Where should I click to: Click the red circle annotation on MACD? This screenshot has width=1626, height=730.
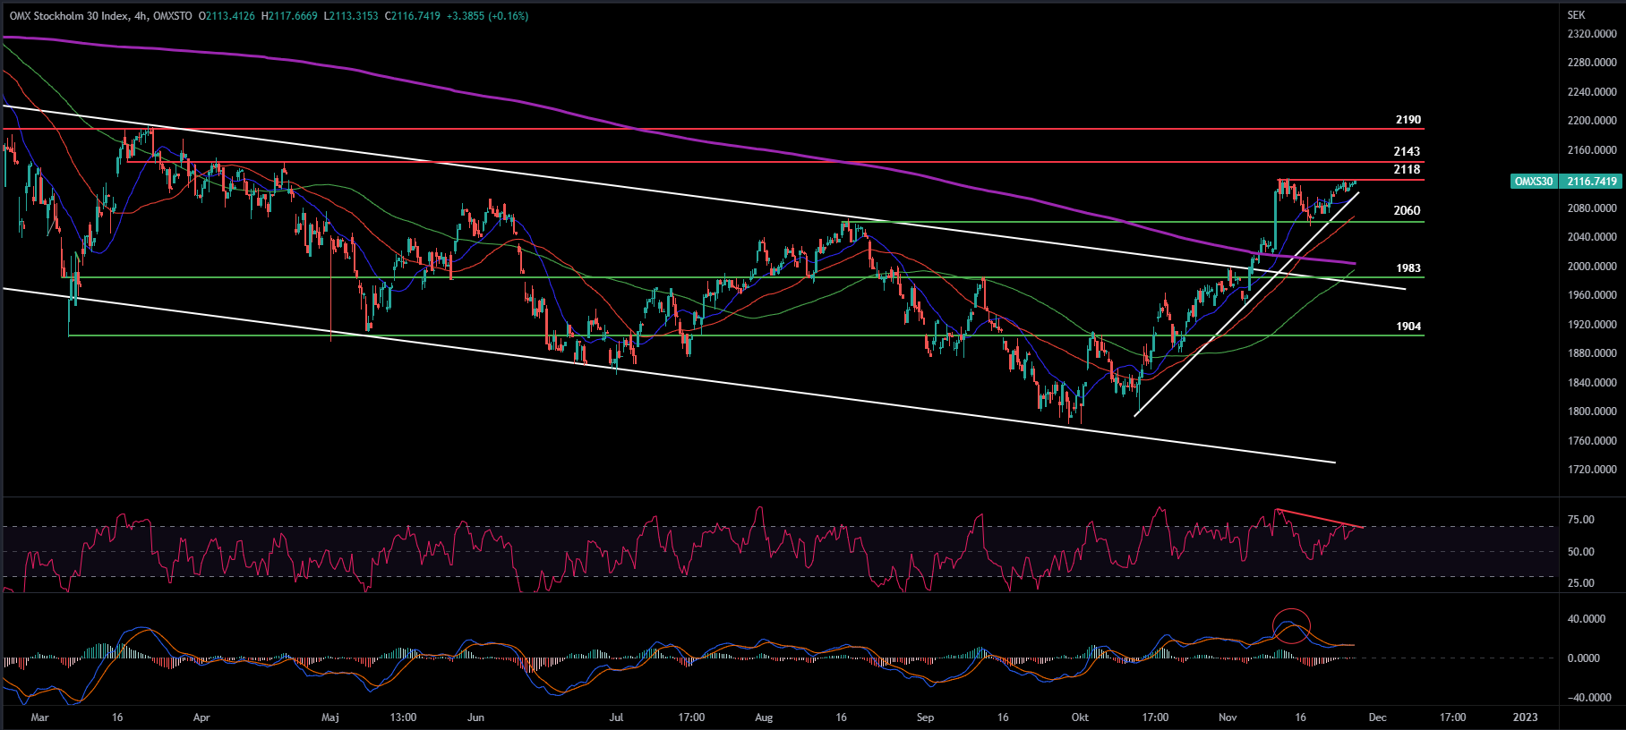pyautogui.click(x=1291, y=625)
